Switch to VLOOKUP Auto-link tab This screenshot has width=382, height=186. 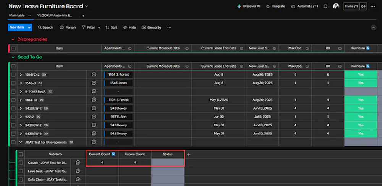click(x=55, y=15)
